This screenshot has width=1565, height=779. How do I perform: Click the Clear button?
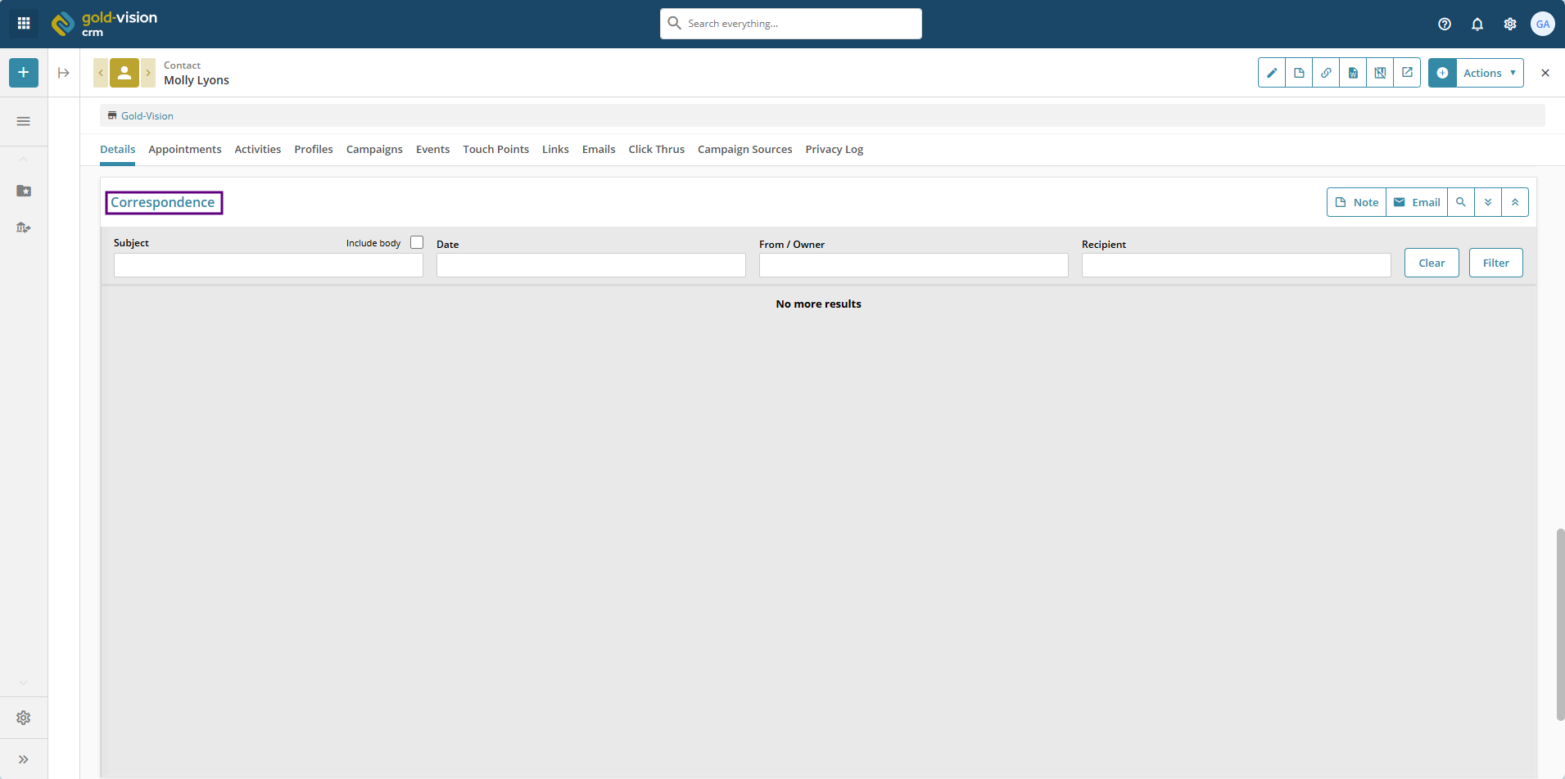tap(1432, 263)
